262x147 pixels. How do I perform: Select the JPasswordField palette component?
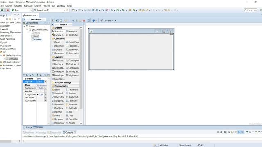72,105
